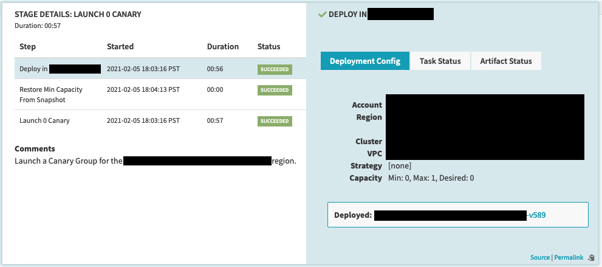
Task: Click the Duration column header
Action: 223,46
